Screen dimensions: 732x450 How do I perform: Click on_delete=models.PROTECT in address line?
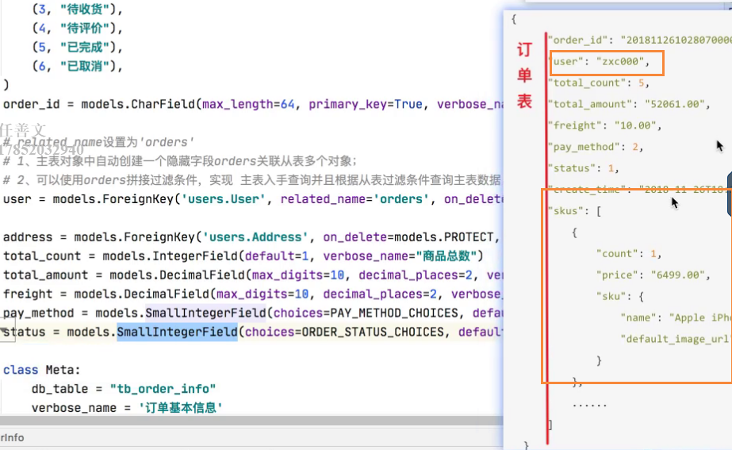(408, 237)
